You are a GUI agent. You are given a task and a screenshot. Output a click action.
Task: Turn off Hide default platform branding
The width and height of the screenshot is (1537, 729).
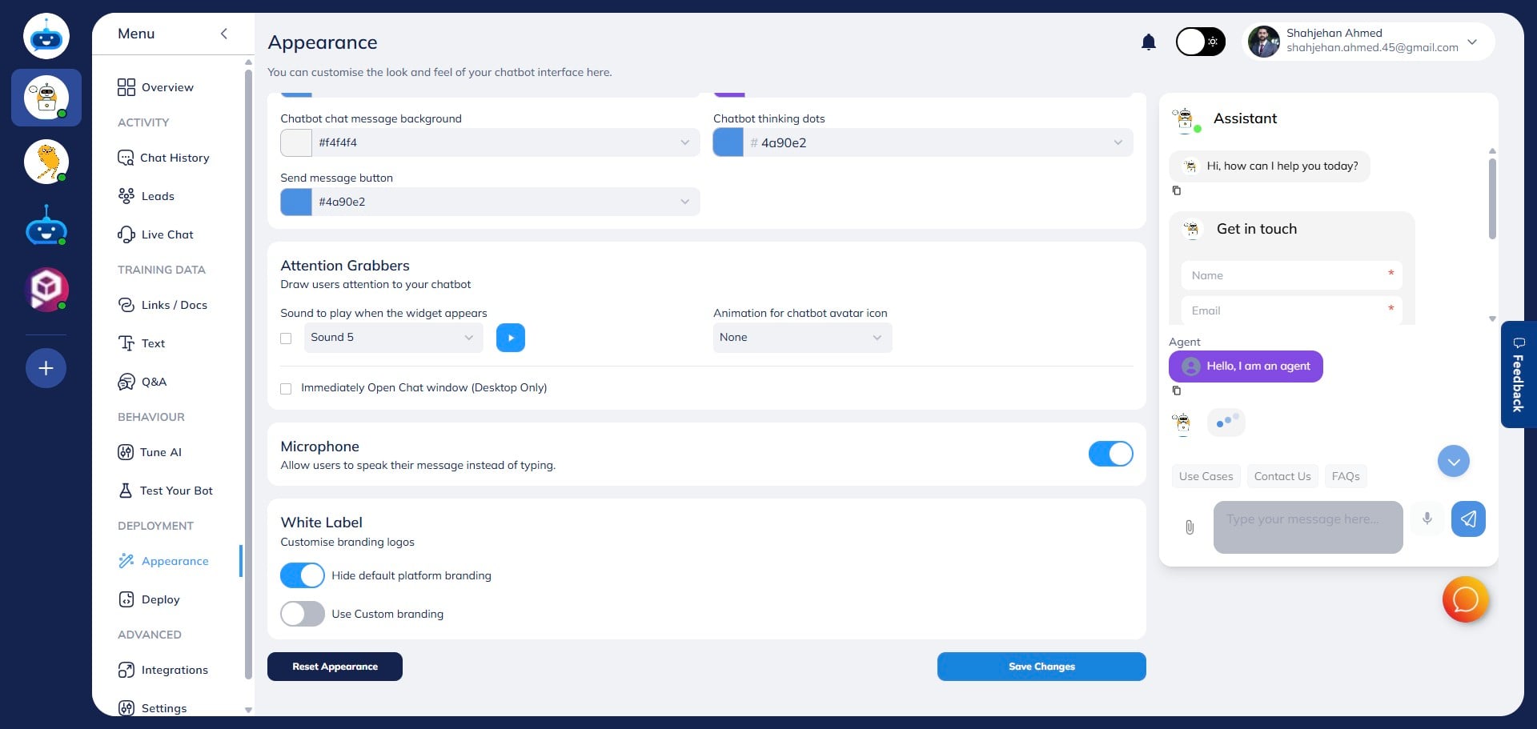pos(302,575)
